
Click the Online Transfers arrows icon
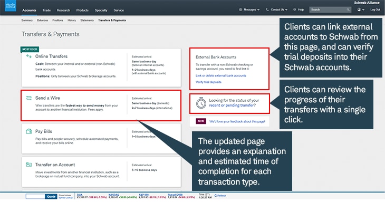click(28, 56)
